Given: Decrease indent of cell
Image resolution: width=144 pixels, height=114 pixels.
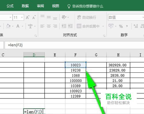Looking at the screenshot, I should tap(64, 26).
